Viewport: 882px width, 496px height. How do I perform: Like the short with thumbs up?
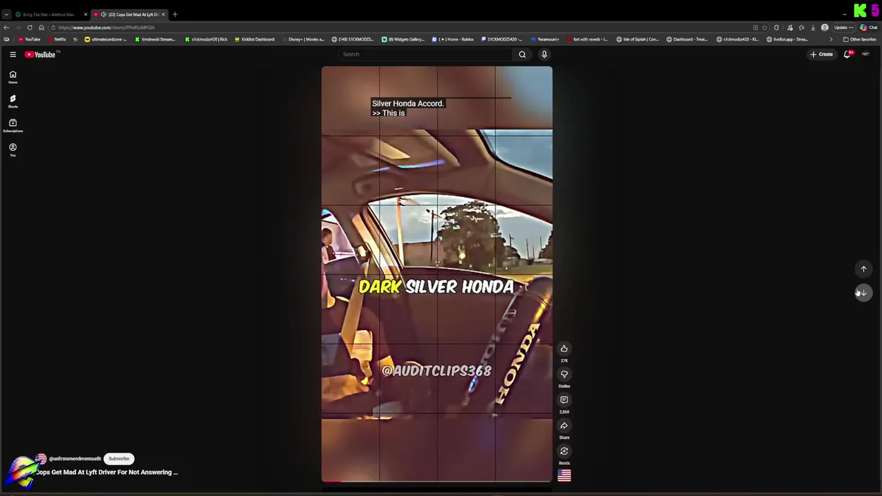[564, 349]
